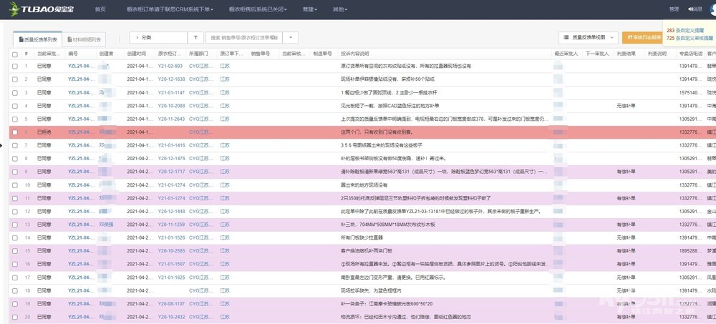
Task: Check the checkbox for row 1
Action: [x=14, y=66]
